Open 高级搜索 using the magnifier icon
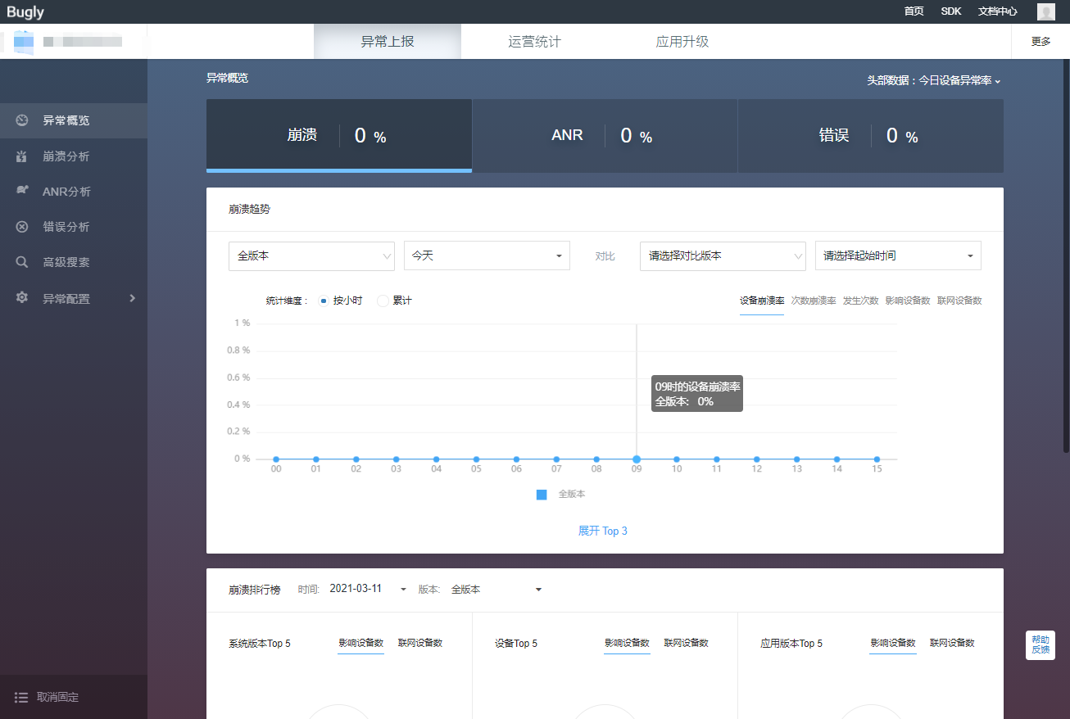Image resolution: width=1070 pixels, height=719 pixels. 22,262
